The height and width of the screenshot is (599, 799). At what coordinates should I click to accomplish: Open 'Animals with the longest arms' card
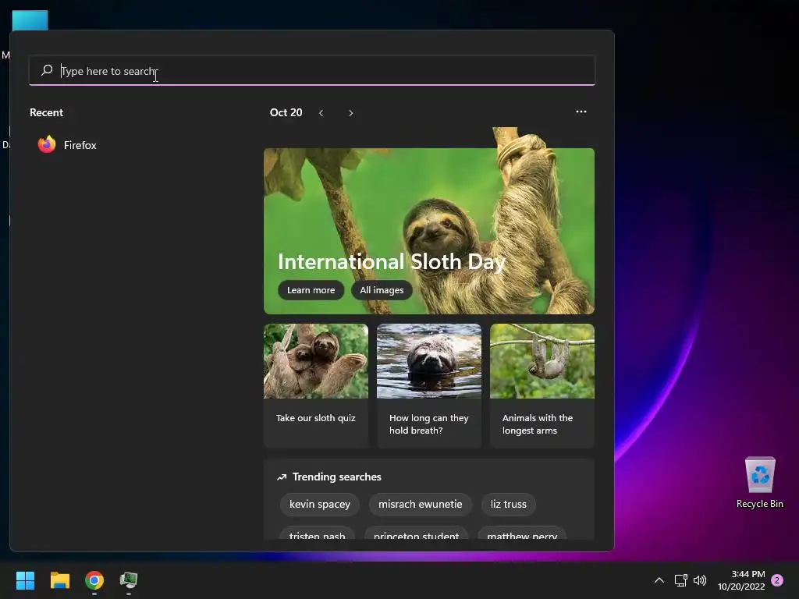click(x=542, y=385)
